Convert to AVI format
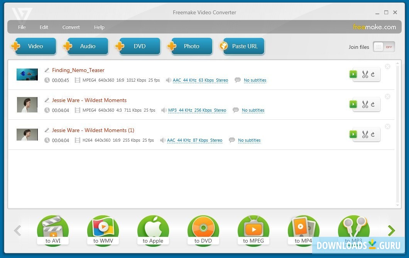 point(53,231)
